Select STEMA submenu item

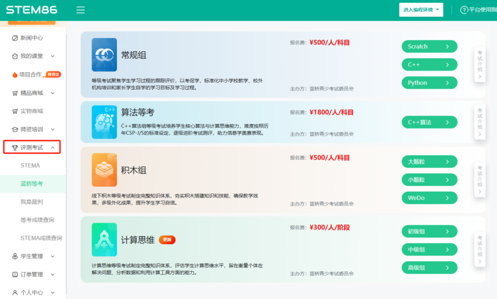[x=30, y=165]
